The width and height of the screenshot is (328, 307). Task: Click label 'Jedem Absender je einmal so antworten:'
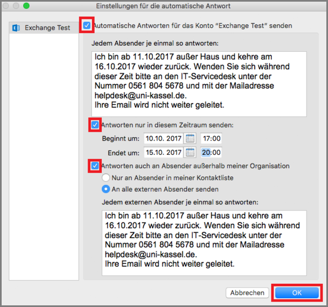click(155, 44)
